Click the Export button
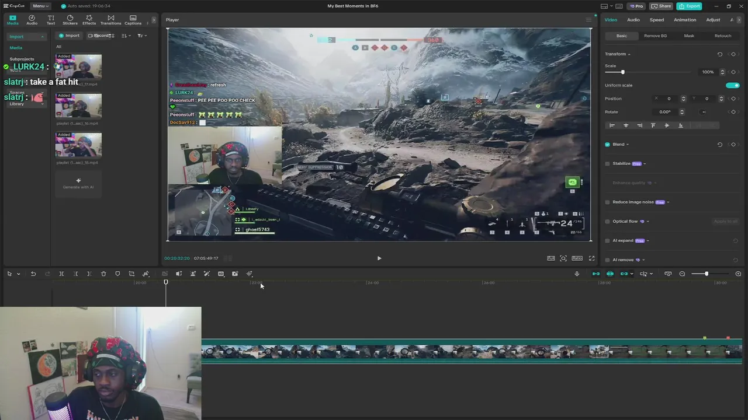Image resolution: width=748 pixels, height=420 pixels. [x=690, y=6]
